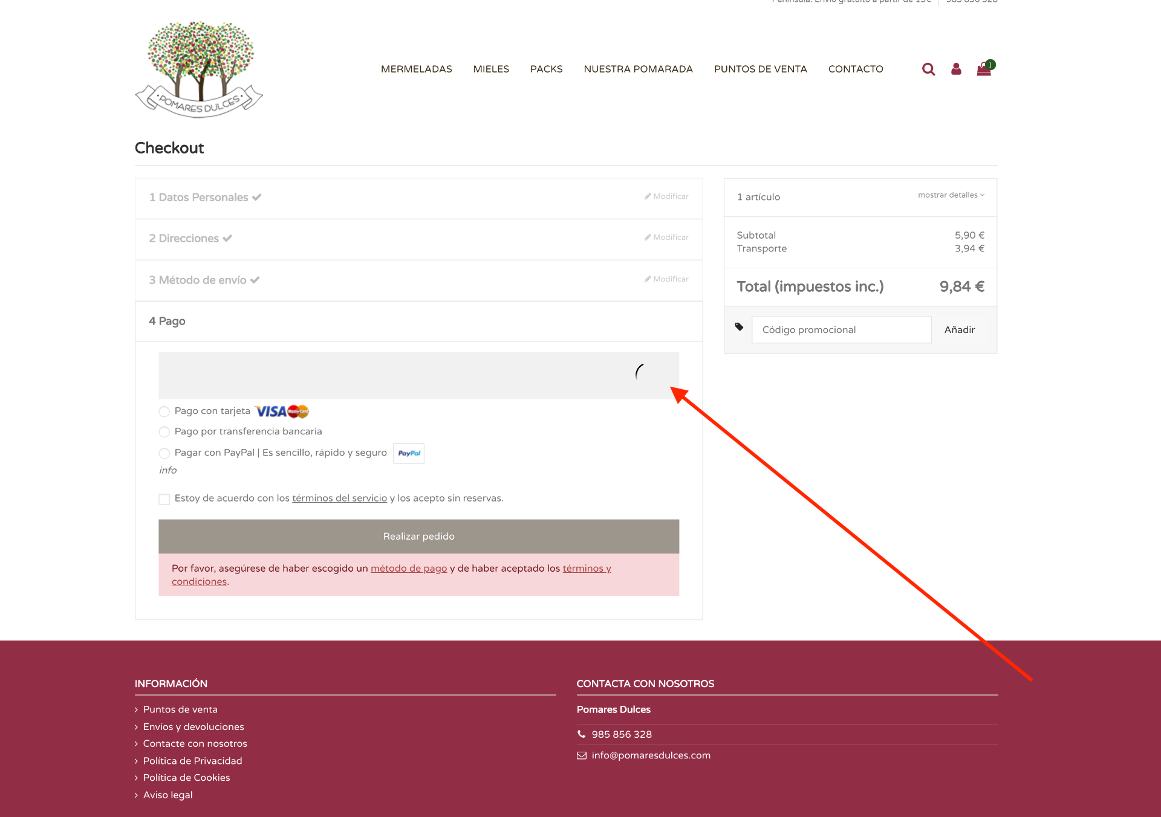Click the search magnifier icon
This screenshot has width=1161, height=817.
point(928,69)
